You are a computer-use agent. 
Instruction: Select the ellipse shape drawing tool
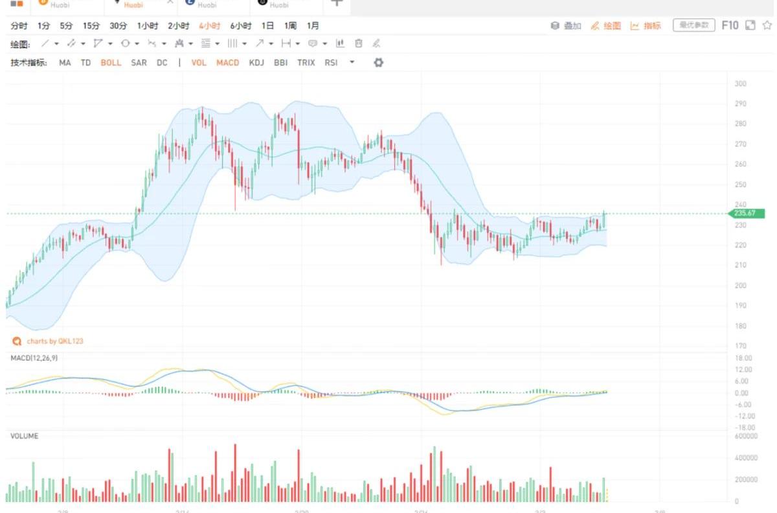[x=125, y=44]
